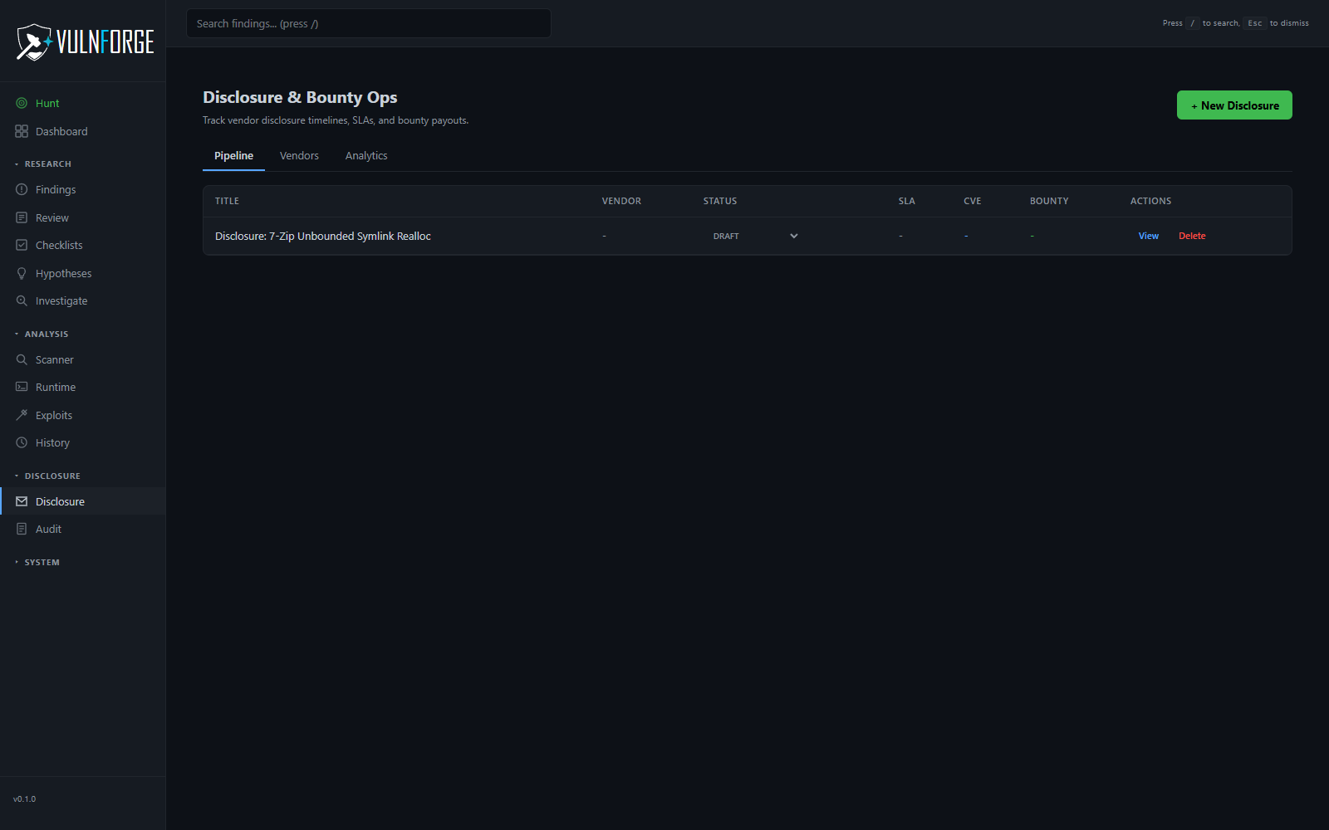Click the Hypotheses lightbulb icon
Image resolution: width=1329 pixels, height=830 pixels.
tap(22, 273)
